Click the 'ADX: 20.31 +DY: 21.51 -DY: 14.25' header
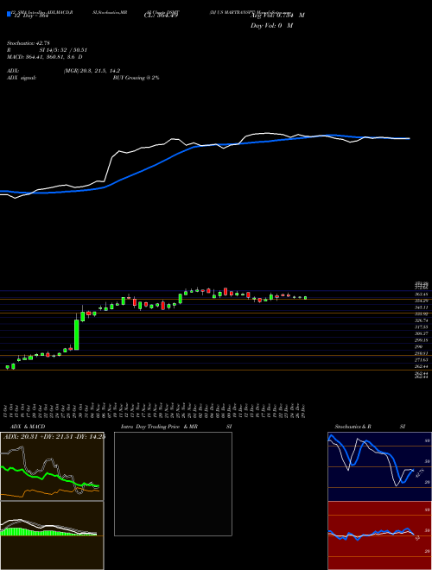 [54, 437]
